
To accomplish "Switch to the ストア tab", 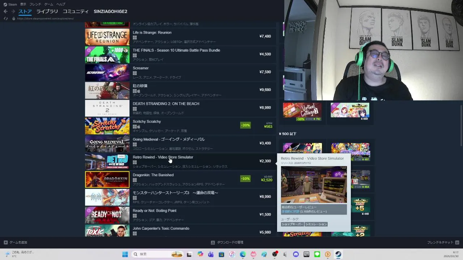I will (25, 12).
